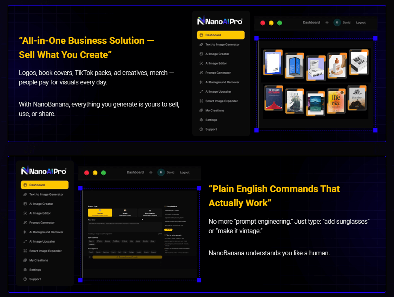The height and width of the screenshot is (297, 394).
Task: Click the Your Idea text area
Action: click(124, 227)
